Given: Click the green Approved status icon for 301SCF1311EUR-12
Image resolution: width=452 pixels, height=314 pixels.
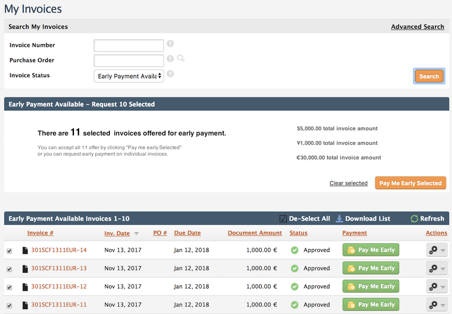Looking at the screenshot, I should 294,286.
